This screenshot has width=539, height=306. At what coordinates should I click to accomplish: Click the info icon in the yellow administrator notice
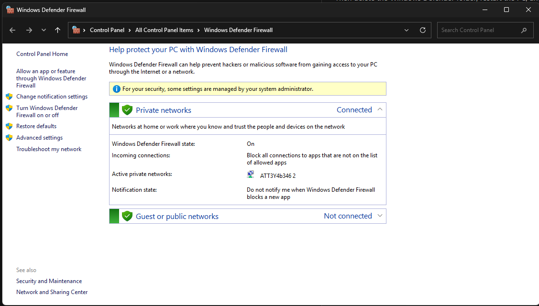point(116,88)
